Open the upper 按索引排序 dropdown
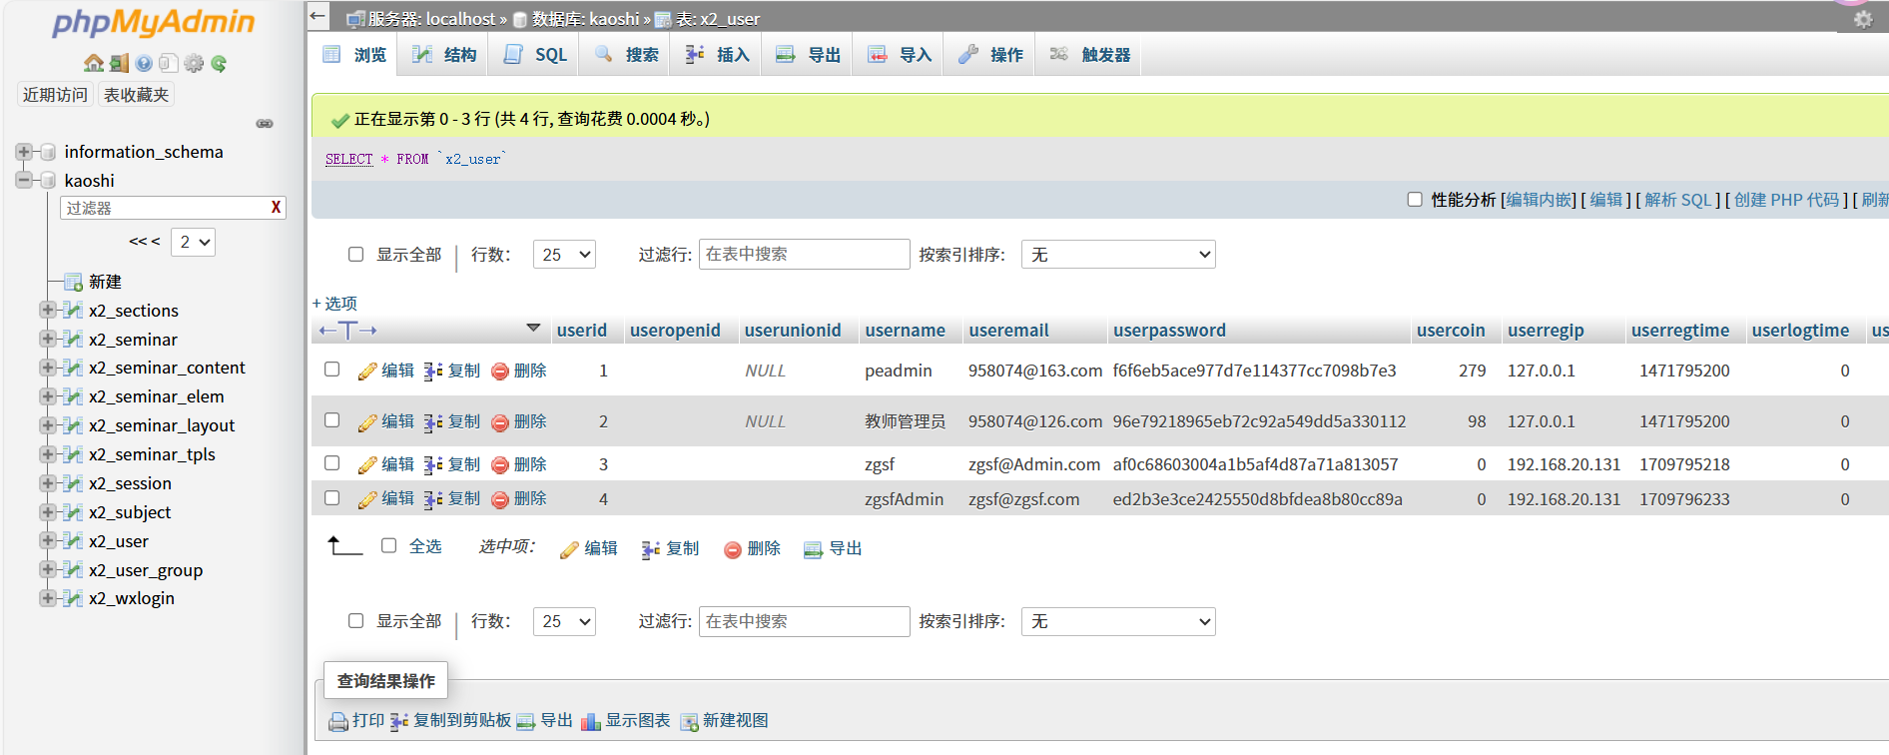Image resolution: width=1889 pixels, height=755 pixels. tap(1118, 255)
